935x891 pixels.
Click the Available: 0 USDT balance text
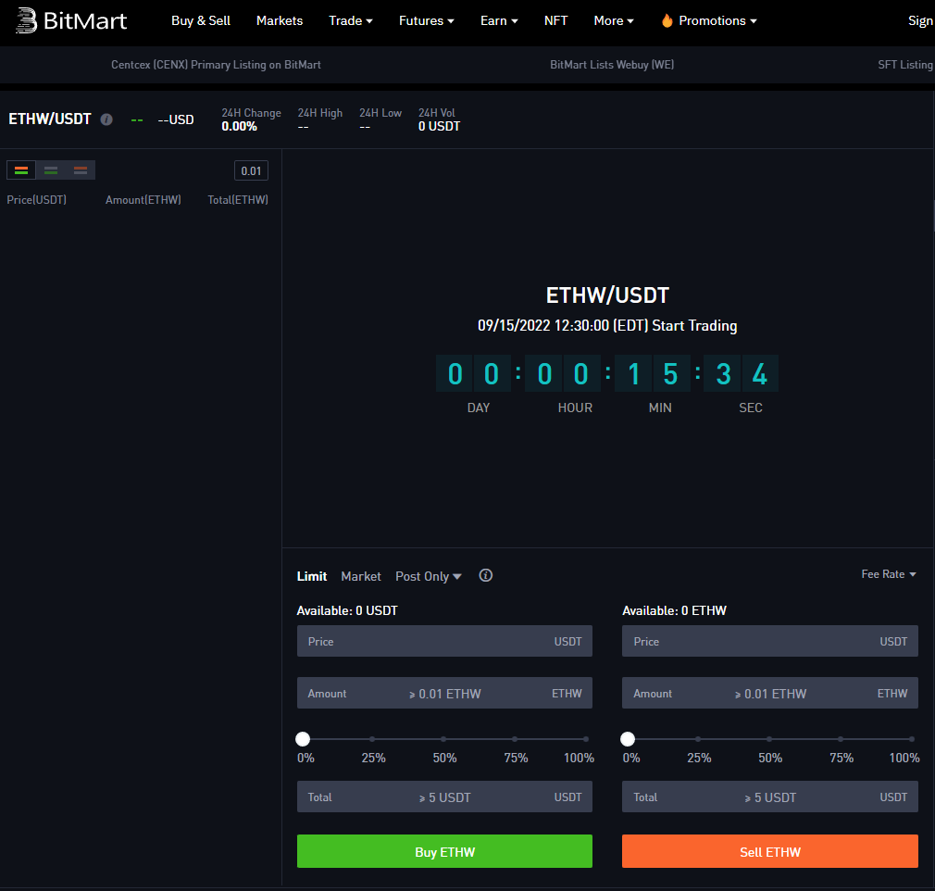[x=347, y=610]
